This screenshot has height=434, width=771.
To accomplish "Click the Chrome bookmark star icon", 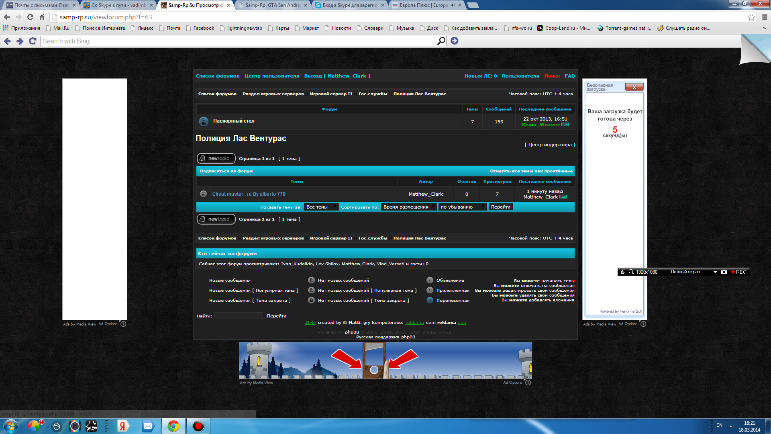I will click(x=751, y=17).
